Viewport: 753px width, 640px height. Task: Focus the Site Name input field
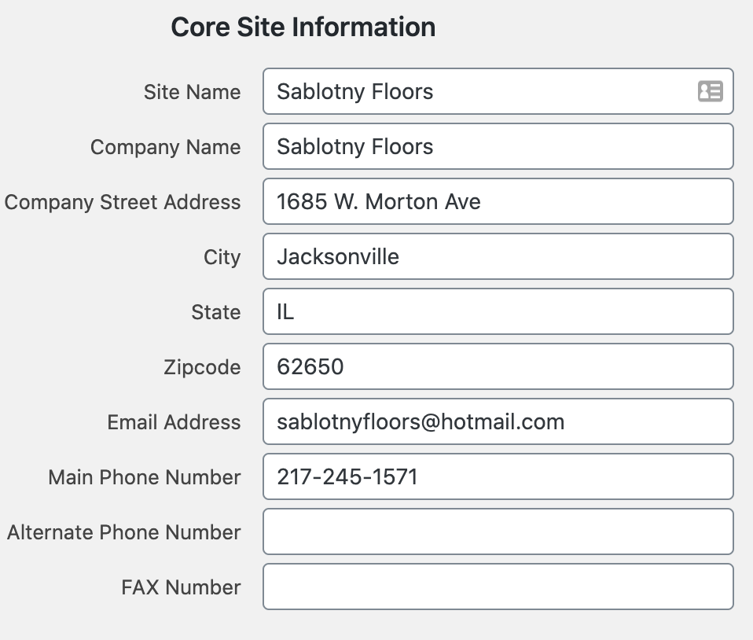(498, 91)
